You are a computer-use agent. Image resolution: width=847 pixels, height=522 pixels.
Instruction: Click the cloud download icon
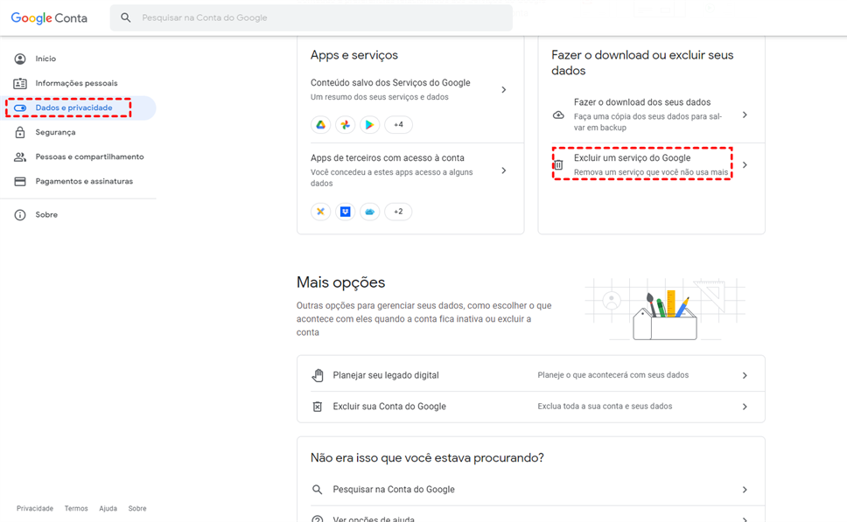[x=558, y=115]
